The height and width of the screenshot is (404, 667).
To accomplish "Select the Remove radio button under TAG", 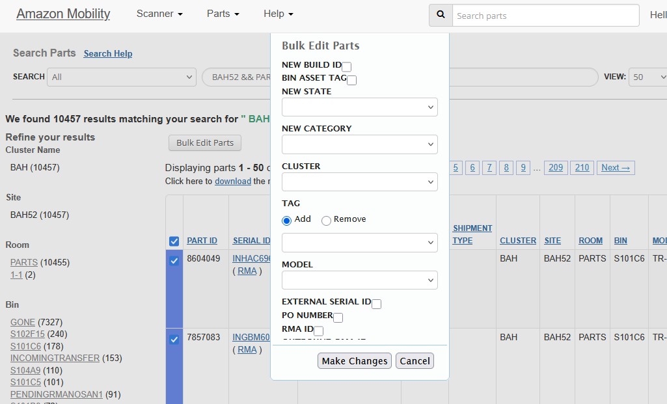I will click(326, 221).
